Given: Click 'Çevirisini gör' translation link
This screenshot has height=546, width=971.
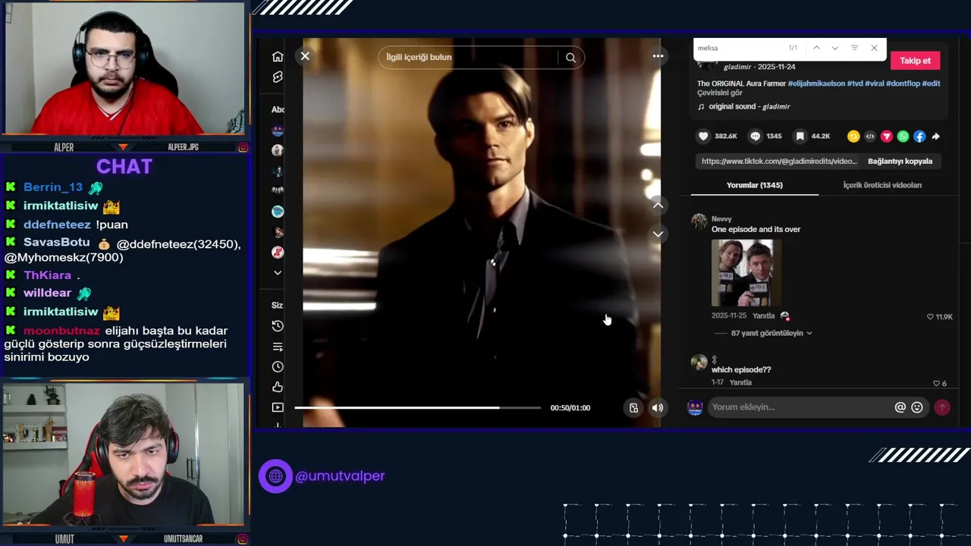Looking at the screenshot, I should point(720,93).
